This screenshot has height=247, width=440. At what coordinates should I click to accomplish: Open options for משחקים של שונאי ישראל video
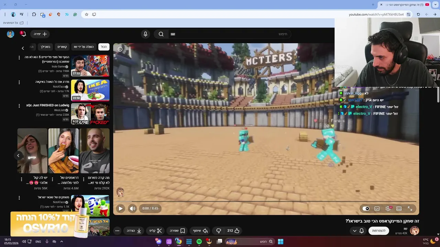(19, 198)
